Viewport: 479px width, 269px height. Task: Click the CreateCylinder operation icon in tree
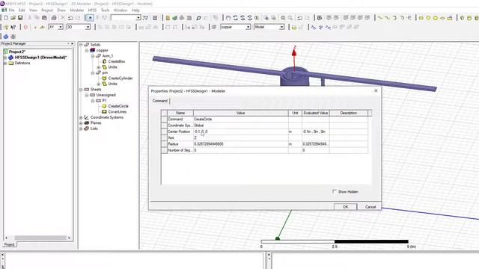click(x=104, y=78)
